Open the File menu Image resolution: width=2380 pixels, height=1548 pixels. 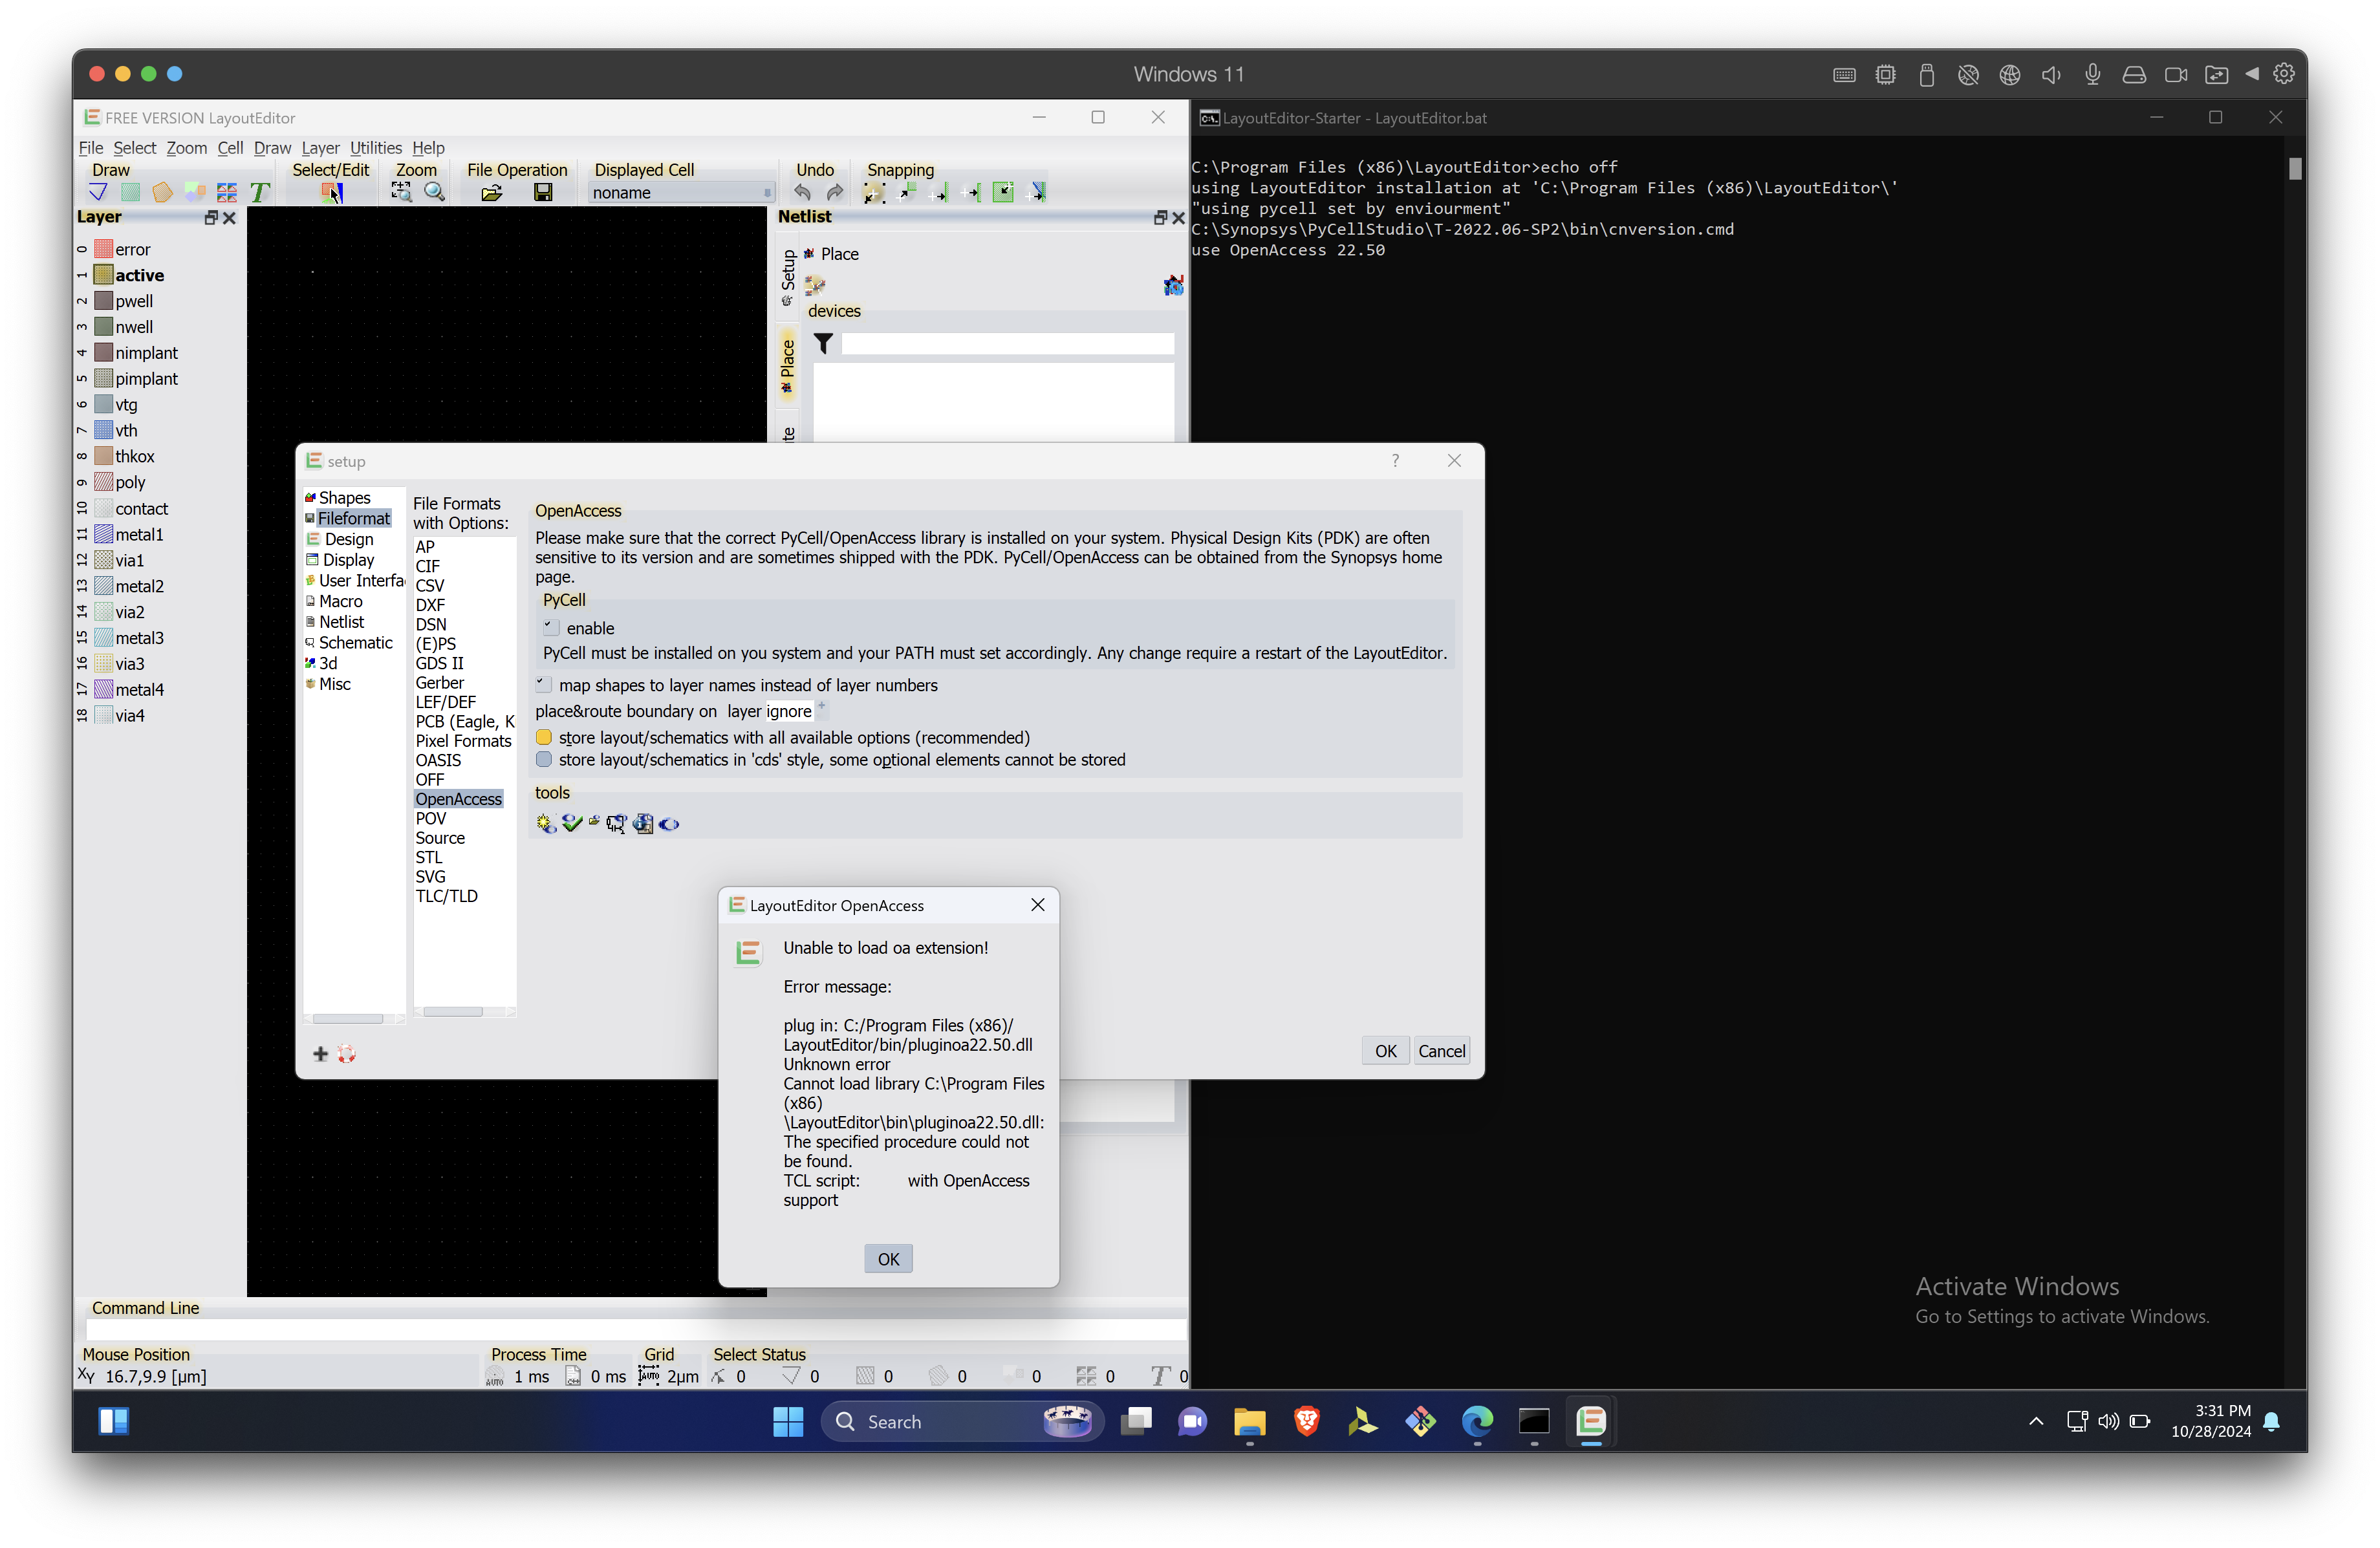tap(90, 148)
